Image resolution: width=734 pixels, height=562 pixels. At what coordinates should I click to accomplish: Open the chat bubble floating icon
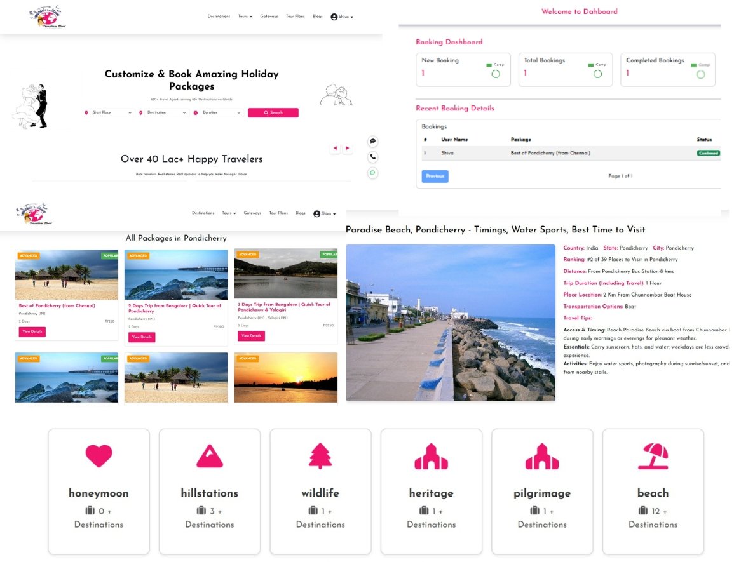pos(372,141)
